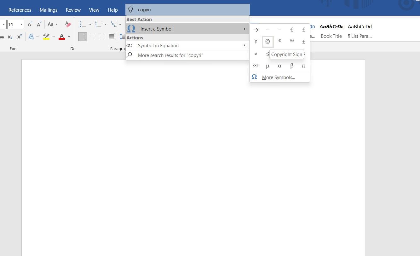Expand the Symbol in Equation submenu arrow
Image resolution: width=420 pixels, height=256 pixels.
pos(245,46)
